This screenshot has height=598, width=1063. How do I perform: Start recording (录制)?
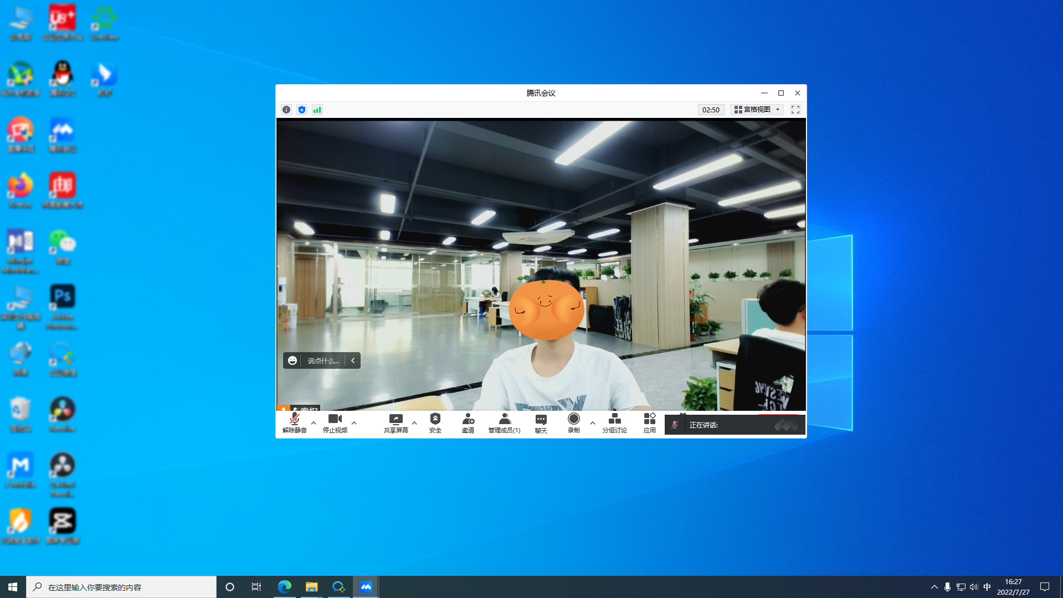pos(573,422)
